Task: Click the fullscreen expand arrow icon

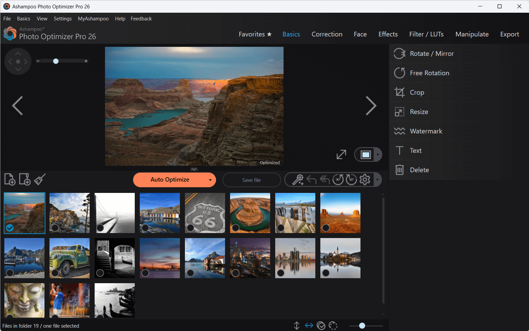Action: coord(341,154)
